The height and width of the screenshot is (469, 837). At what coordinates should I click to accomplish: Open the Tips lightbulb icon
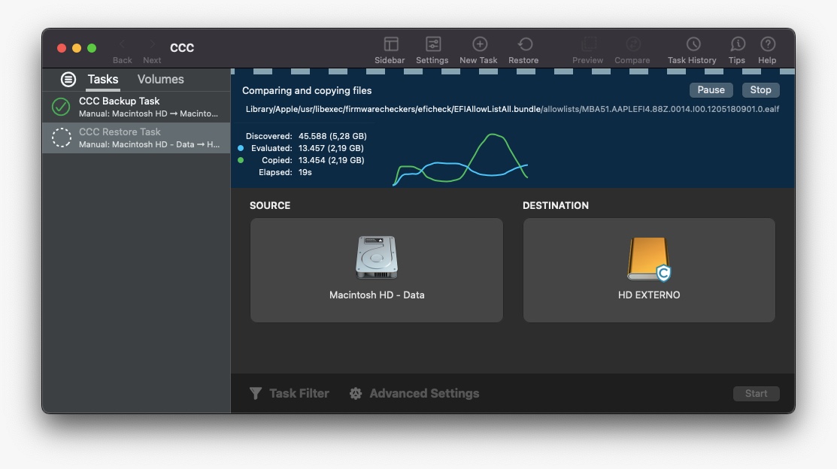(737, 44)
